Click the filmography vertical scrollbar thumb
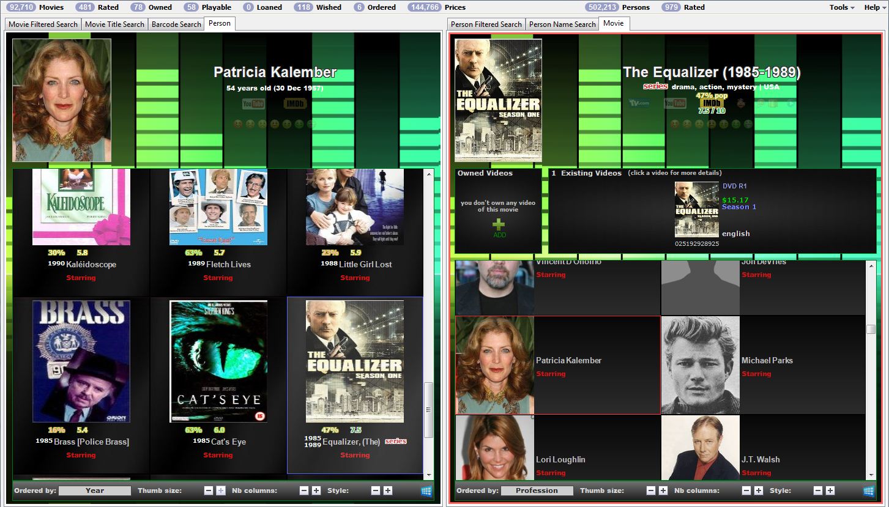Viewport: 889px width, 507px height. [x=429, y=410]
